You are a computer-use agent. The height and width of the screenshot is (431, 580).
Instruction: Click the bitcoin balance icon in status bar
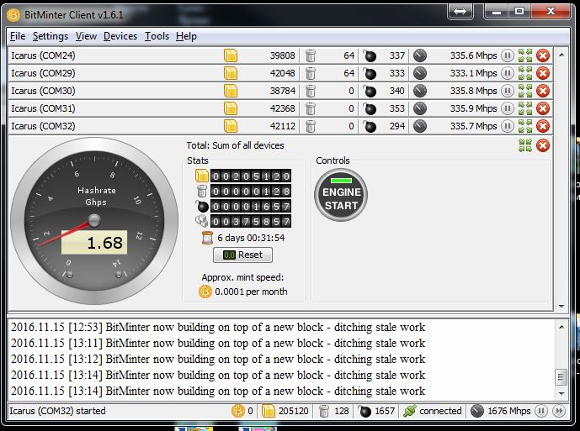point(238,411)
